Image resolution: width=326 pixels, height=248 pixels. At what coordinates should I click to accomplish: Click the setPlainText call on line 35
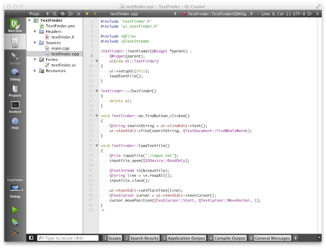pyautogui.click(x=154, y=190)
